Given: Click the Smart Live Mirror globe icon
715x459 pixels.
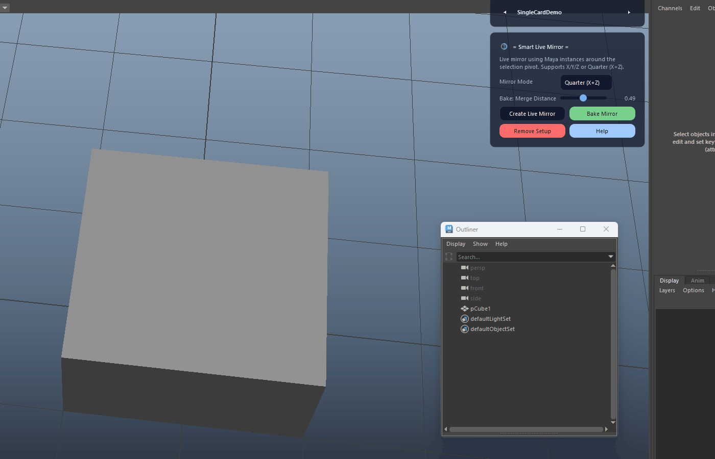Looking at the screenshot, I should coord(504,46).
